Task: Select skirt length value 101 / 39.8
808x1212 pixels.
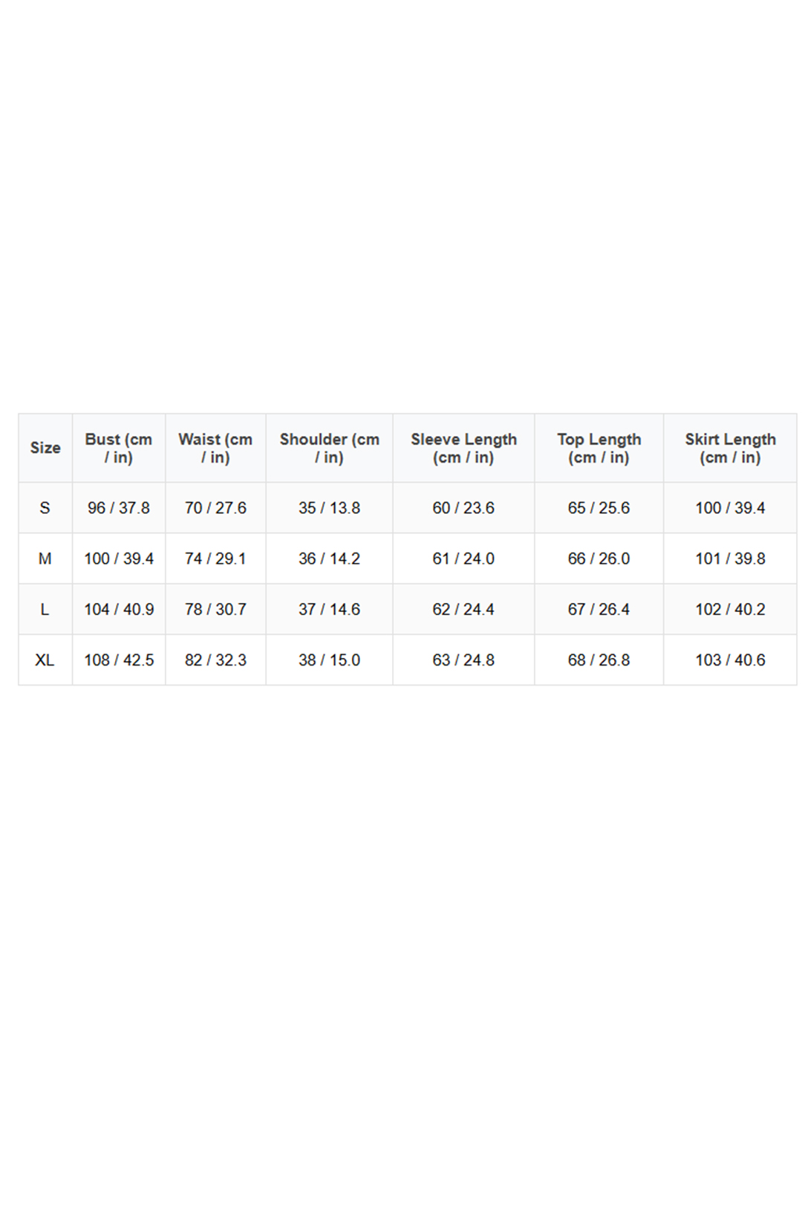Action: [730, 558]
